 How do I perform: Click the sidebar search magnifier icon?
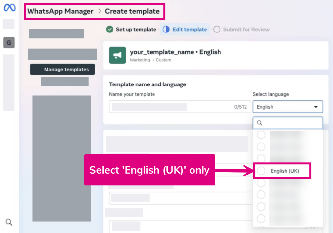(x=9, y=222)
